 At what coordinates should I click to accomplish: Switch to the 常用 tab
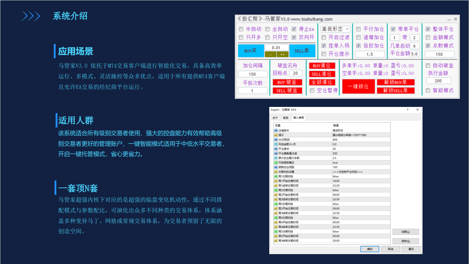[x=285, y=118]
